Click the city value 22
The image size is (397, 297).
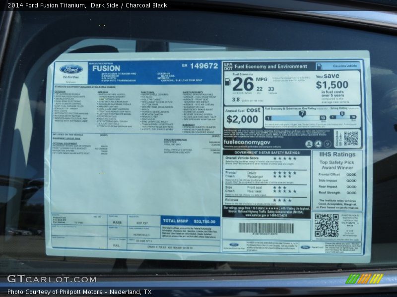260,89
